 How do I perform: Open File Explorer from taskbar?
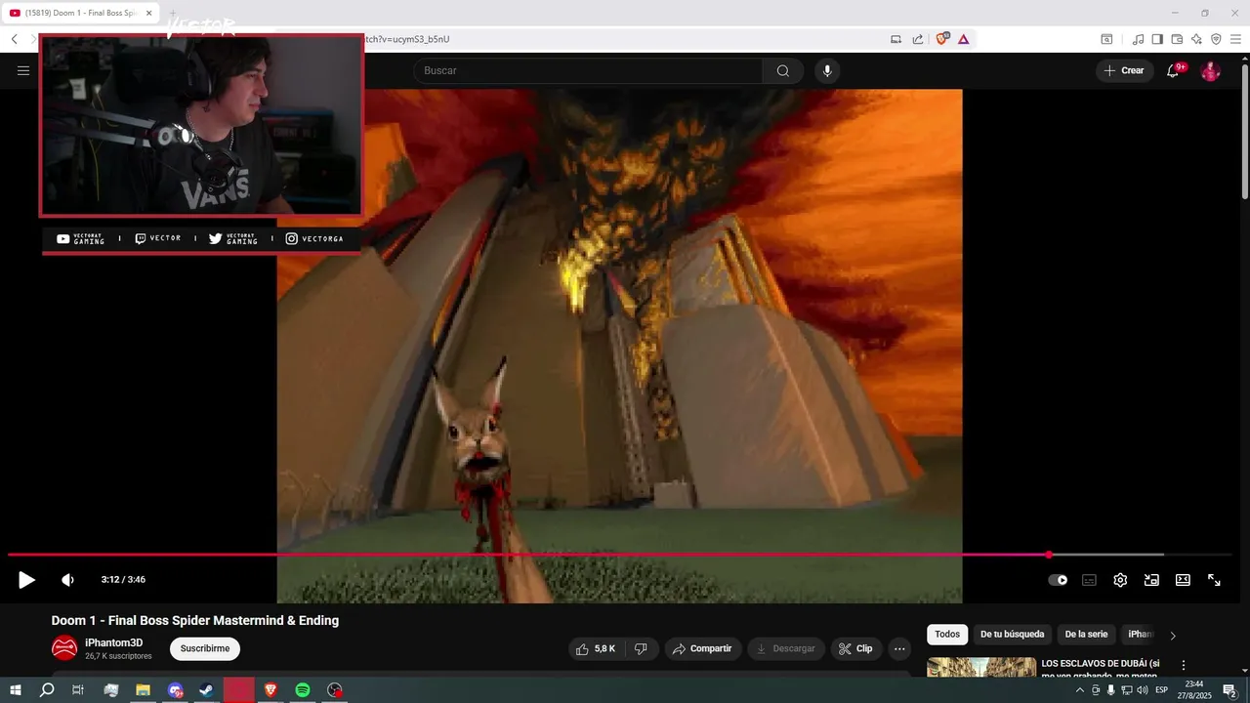coord(143,690)
